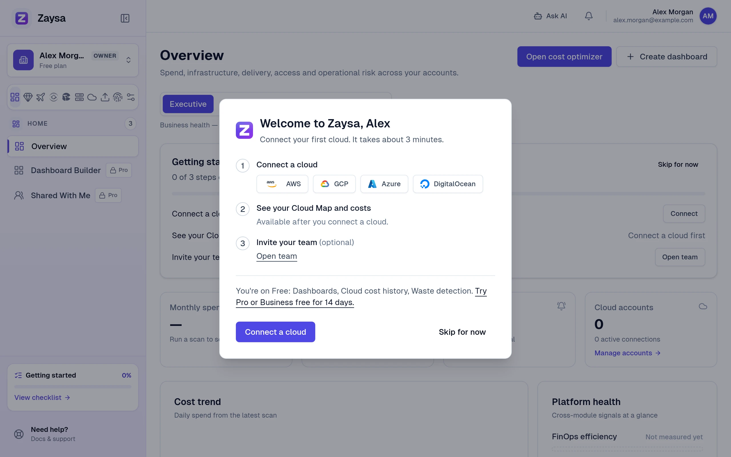Open the fingerprint module icon

[x=118, y=97]
